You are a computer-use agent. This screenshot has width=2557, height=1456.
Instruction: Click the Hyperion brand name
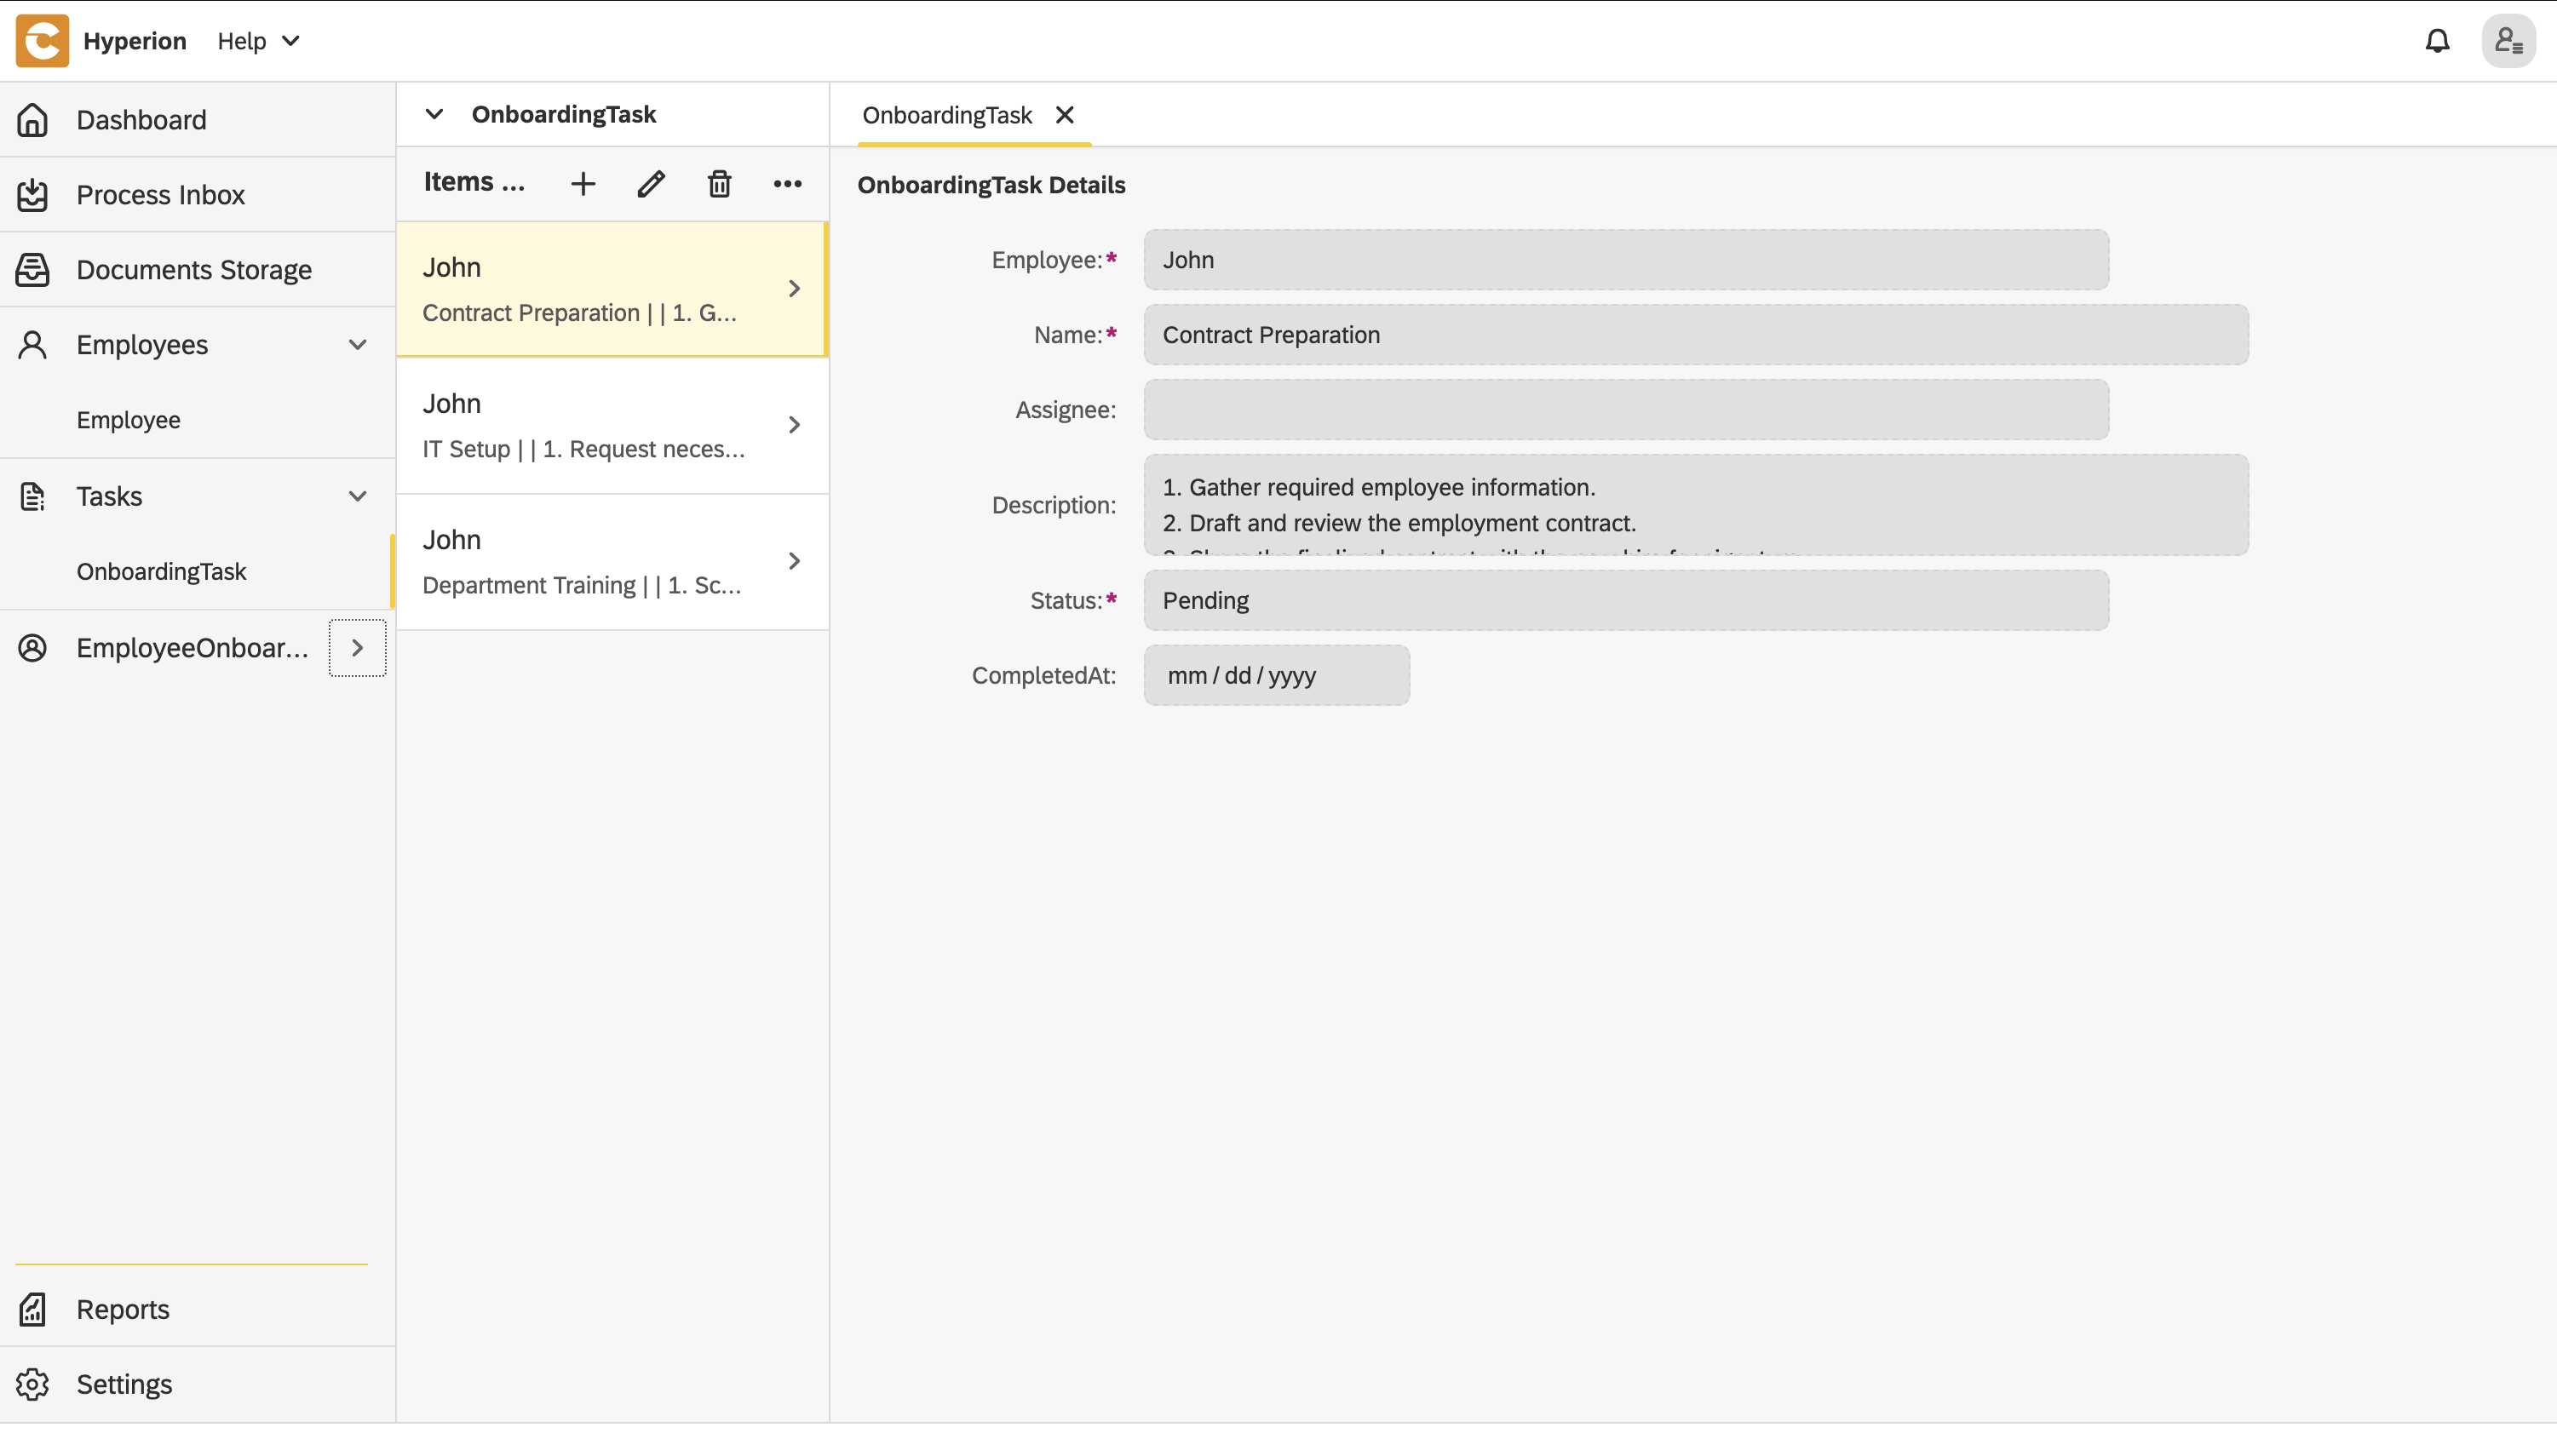135,41
